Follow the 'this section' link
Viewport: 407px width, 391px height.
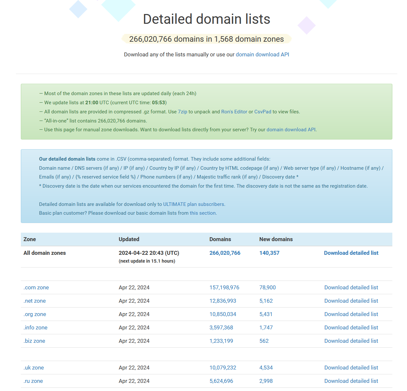coord(203,213)
